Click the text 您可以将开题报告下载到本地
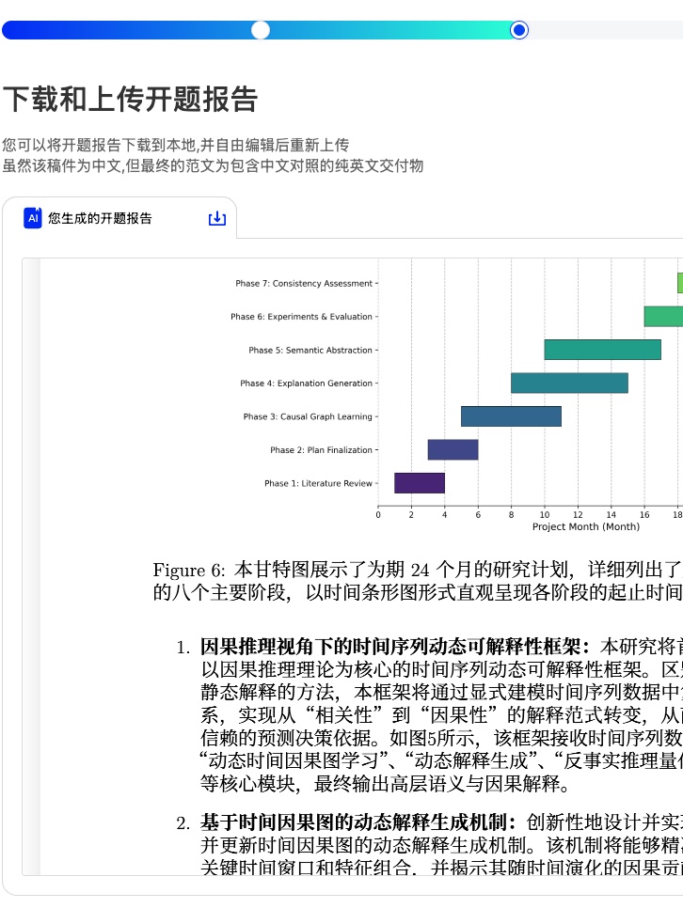This screenshot has height=908, width=683. click(x=99, y=145)
